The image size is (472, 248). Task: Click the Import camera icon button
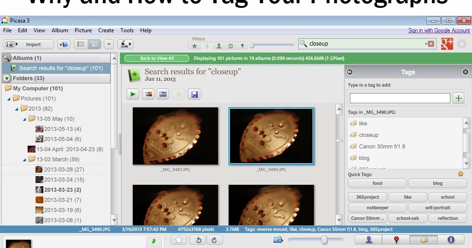[28, 44]
